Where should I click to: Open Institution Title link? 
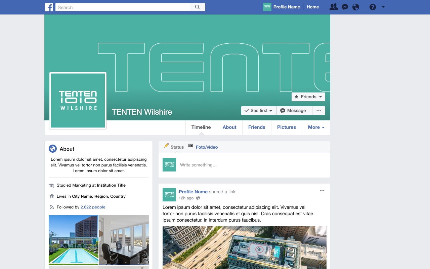111,185
